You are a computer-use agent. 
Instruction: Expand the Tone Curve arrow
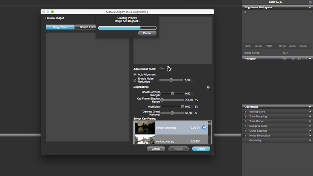pyautogui.click(x=310, y=121)
